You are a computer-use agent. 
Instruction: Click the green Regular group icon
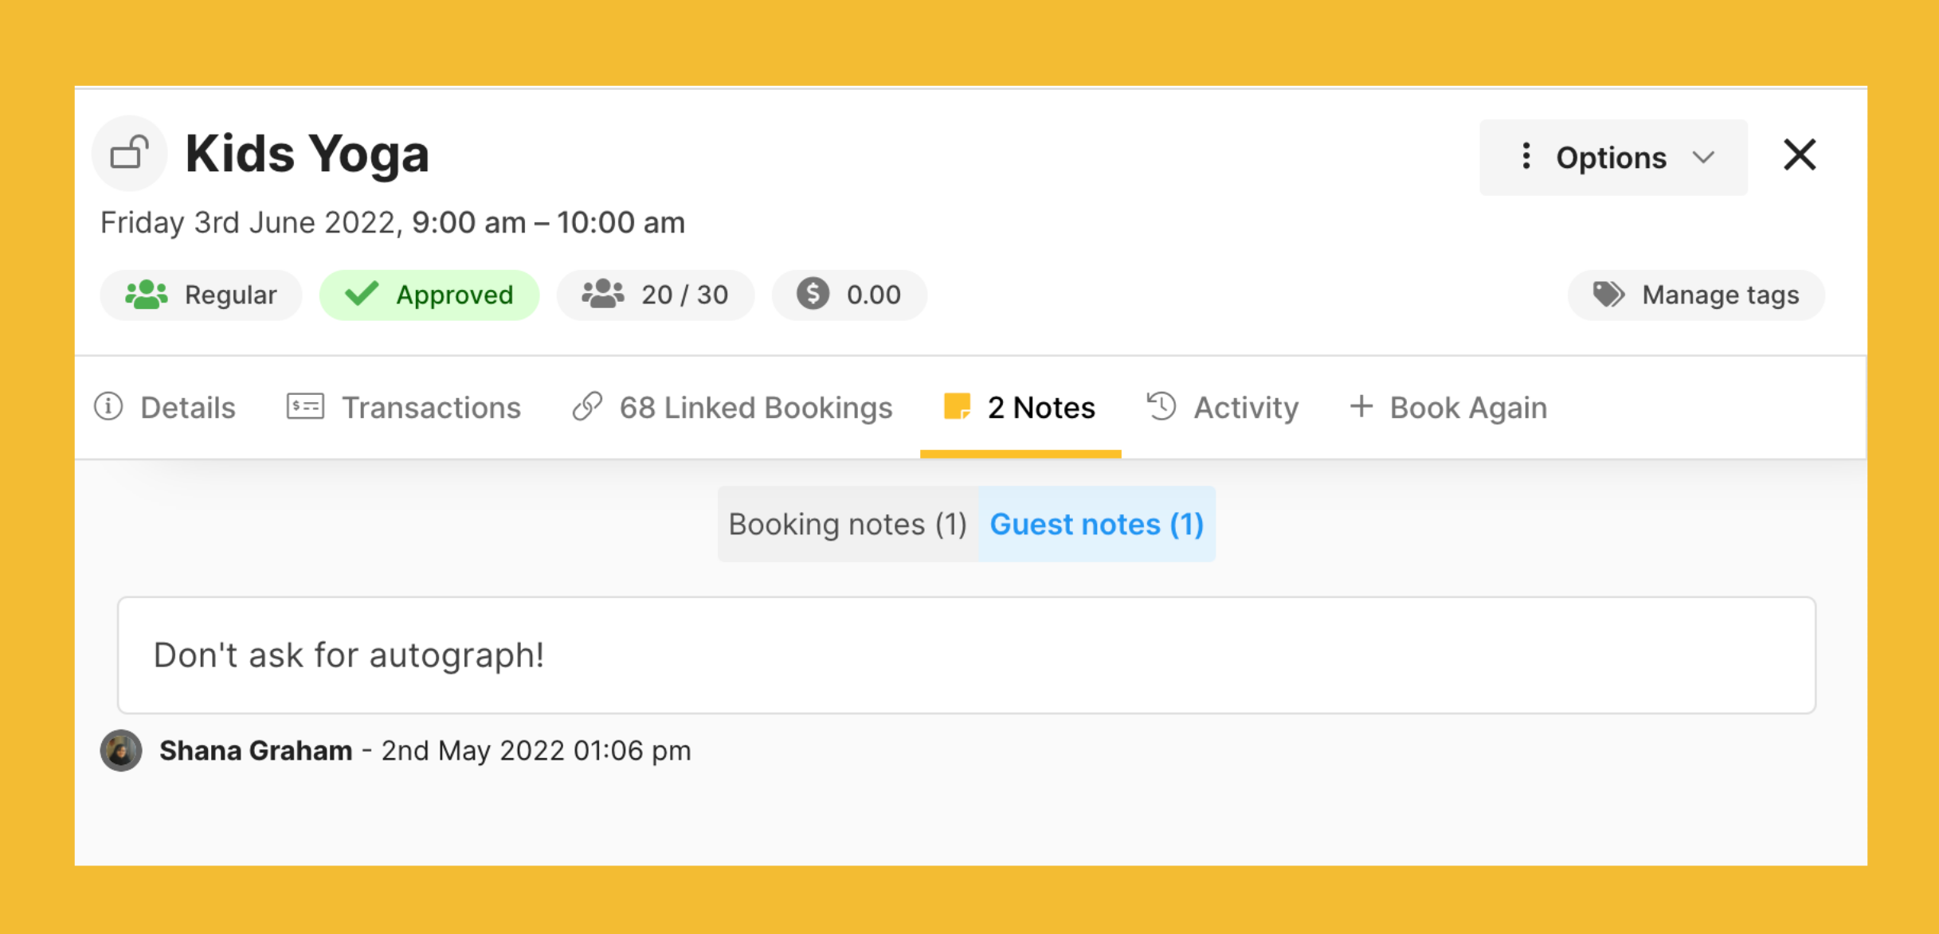147,295
